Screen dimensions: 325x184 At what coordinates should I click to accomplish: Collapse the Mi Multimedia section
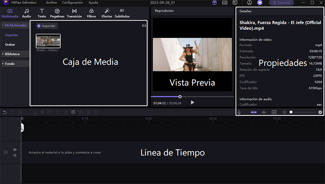[15, 26]
